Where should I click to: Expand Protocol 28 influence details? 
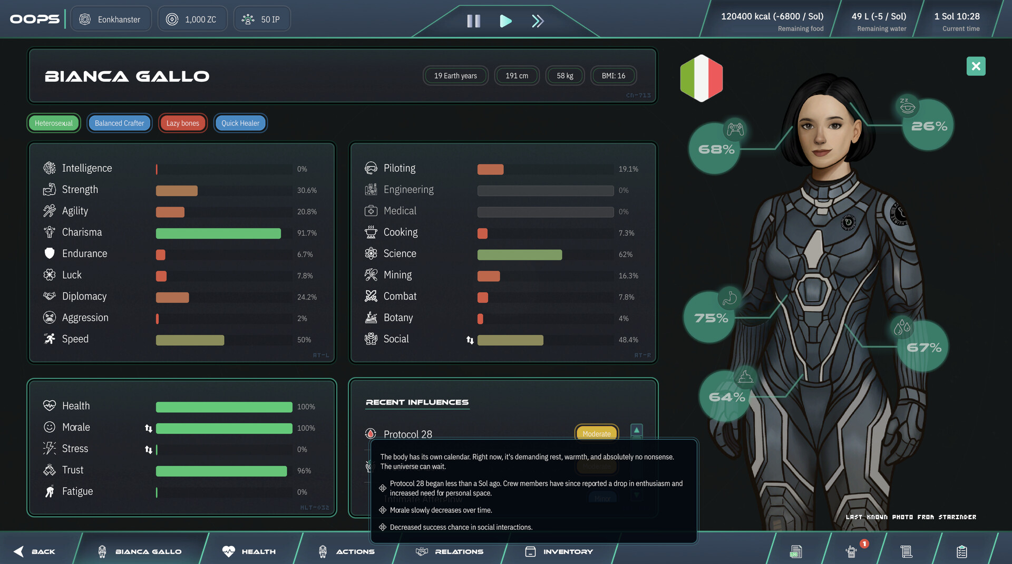click(x=637, y=431)
